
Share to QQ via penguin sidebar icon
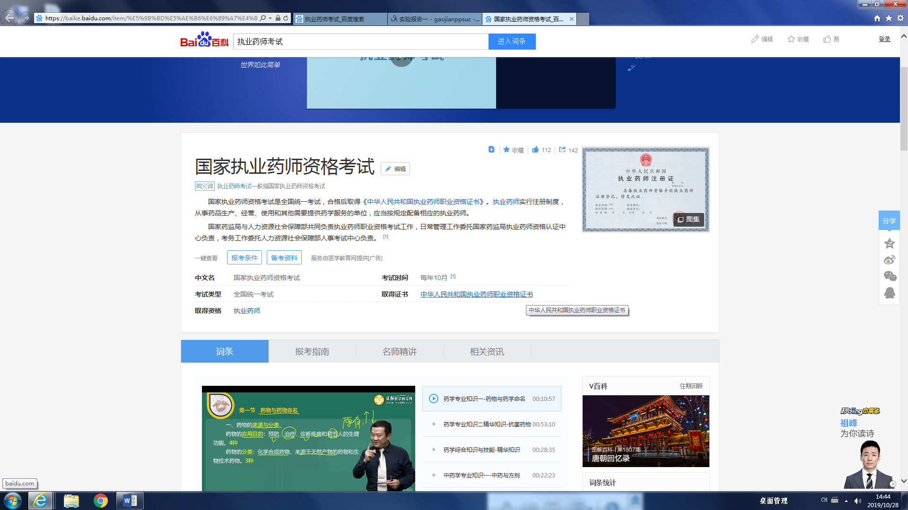click(x=889, y=293)
